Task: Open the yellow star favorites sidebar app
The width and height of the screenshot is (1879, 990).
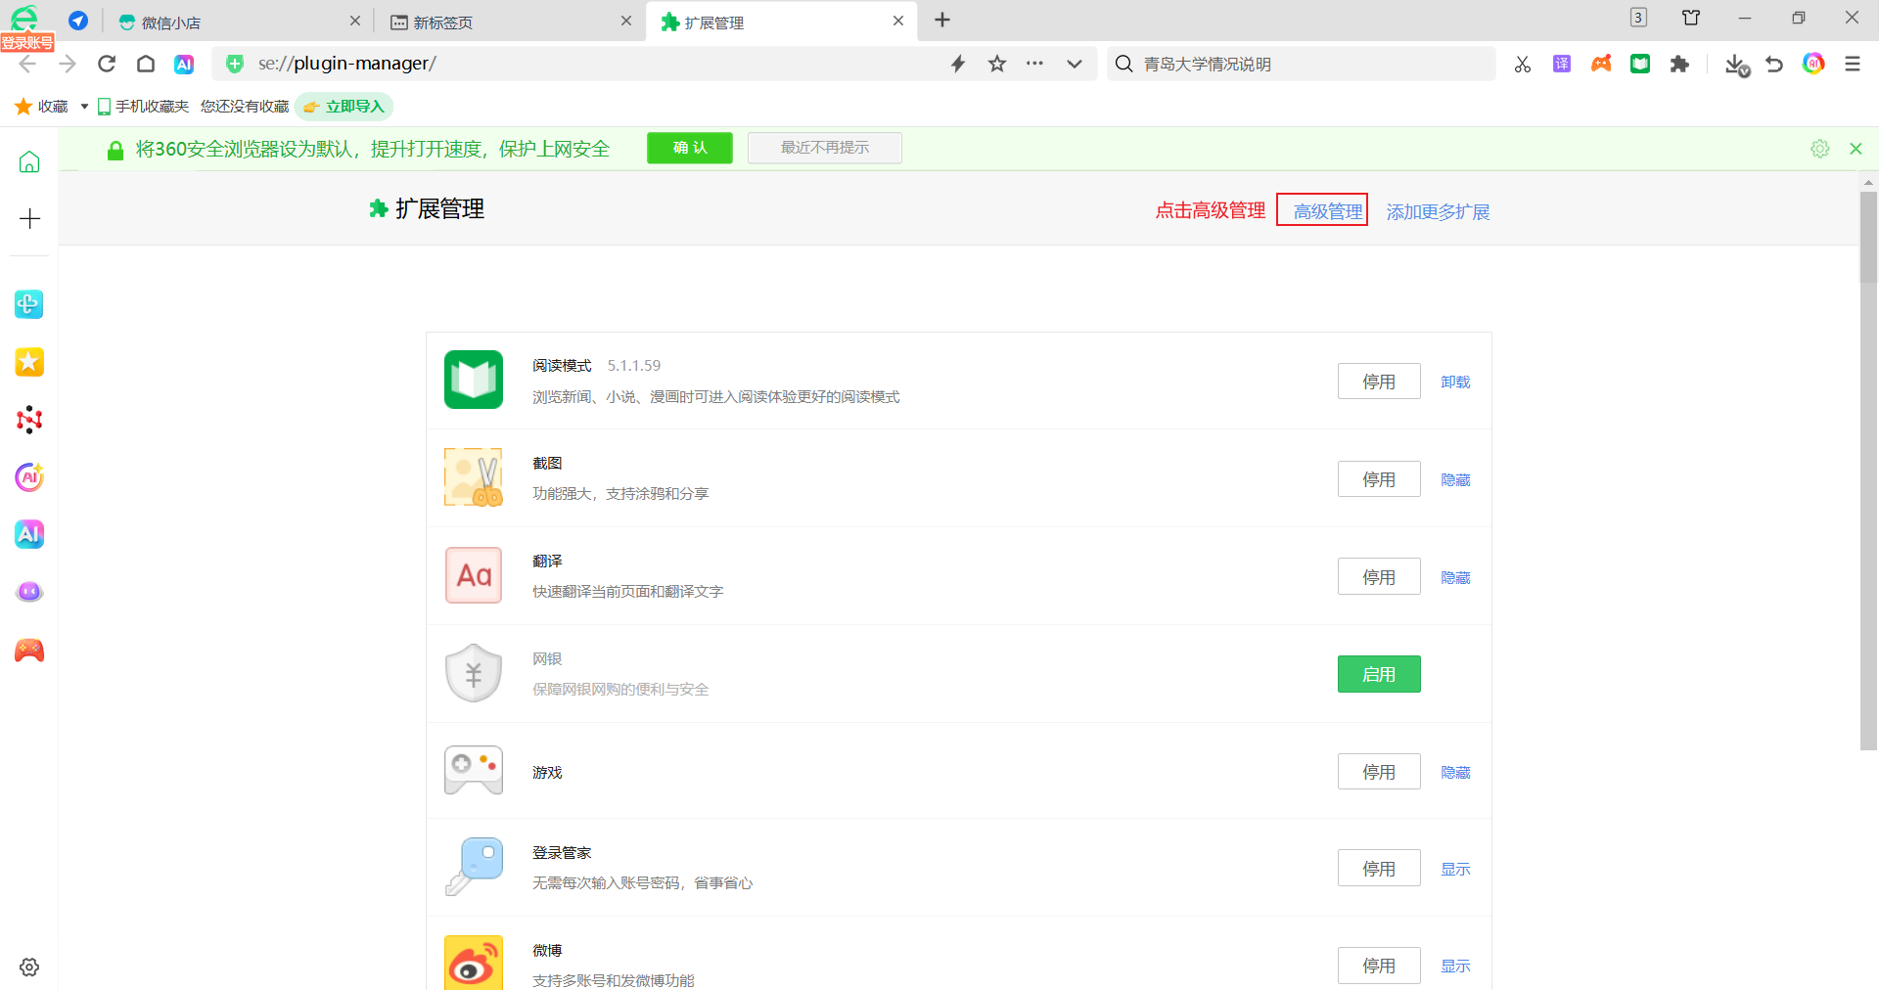Action: click(29, 362)
